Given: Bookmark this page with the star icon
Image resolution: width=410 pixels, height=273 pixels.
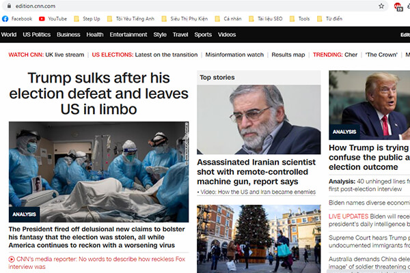Looking at the screenshot, I should coord(381,5).
